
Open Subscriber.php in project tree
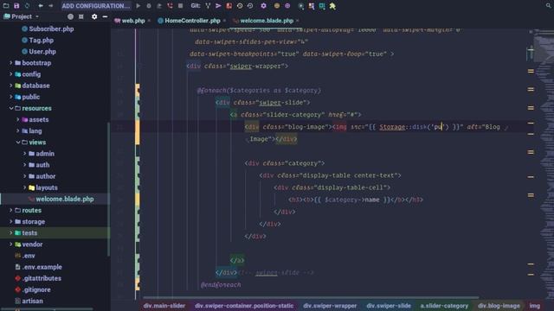coord(51,29)
